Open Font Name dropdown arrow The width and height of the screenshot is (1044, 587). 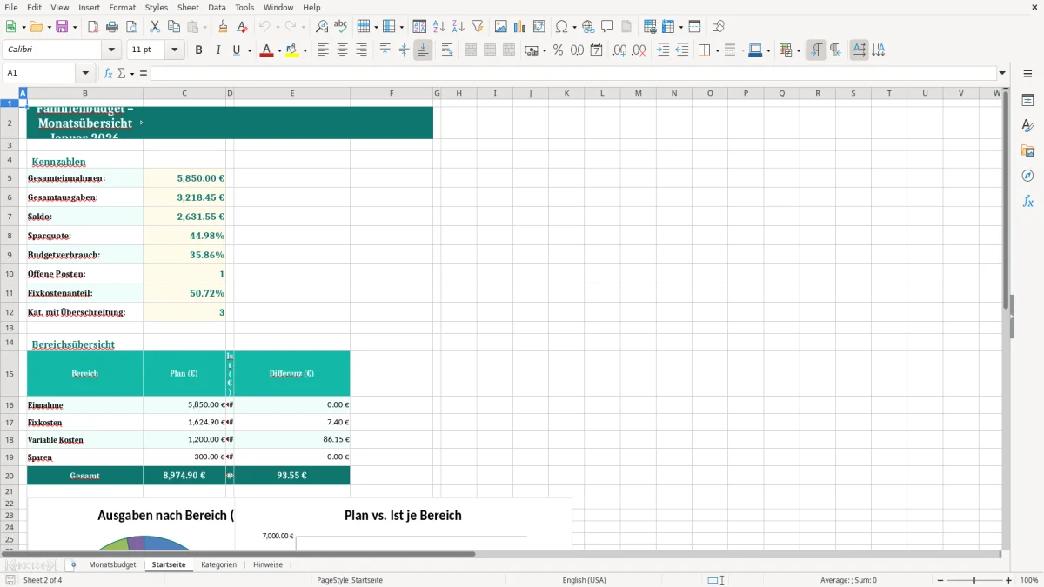pyautogui.click(x=110, y=50)
